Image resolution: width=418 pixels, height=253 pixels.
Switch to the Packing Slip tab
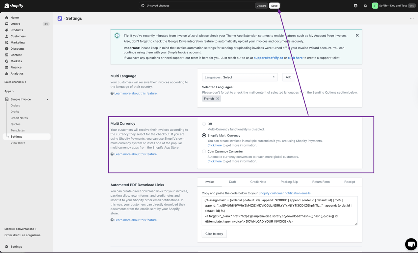[x=289, y=182]
